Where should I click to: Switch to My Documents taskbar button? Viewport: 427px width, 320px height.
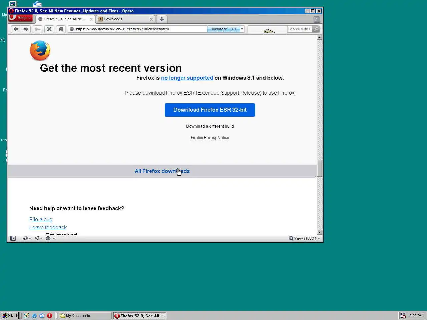85,316
